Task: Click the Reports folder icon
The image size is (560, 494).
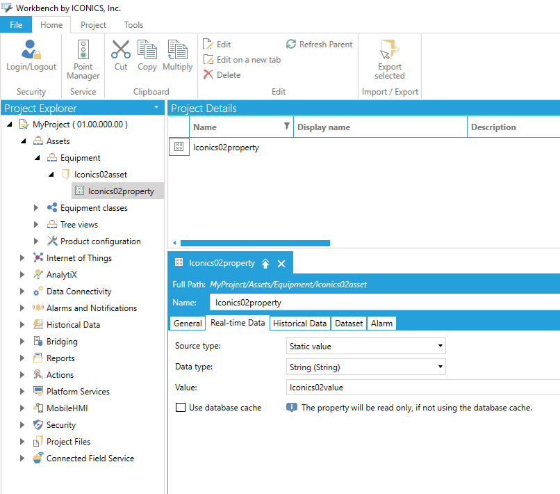Action: point(38,358)
